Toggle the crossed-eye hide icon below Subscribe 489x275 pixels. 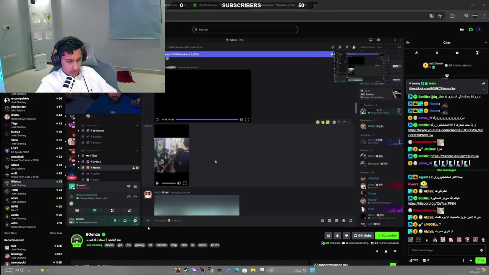point(395,251)
